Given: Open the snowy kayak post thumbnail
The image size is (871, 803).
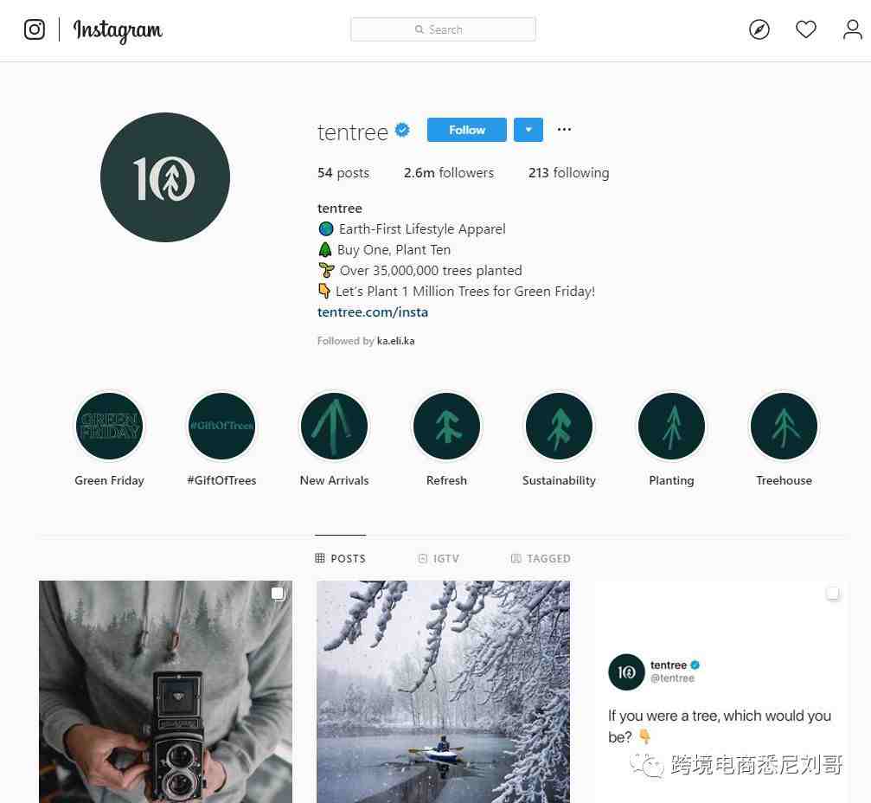Looking at the screenshot, I should (443, 691).
